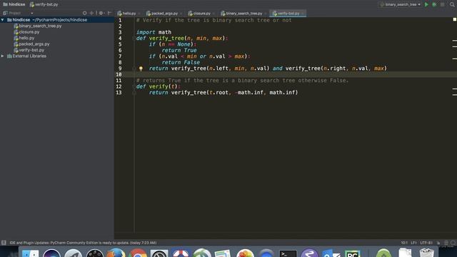
Task: Open hello.py in the project tree
Action: point(24,38)
